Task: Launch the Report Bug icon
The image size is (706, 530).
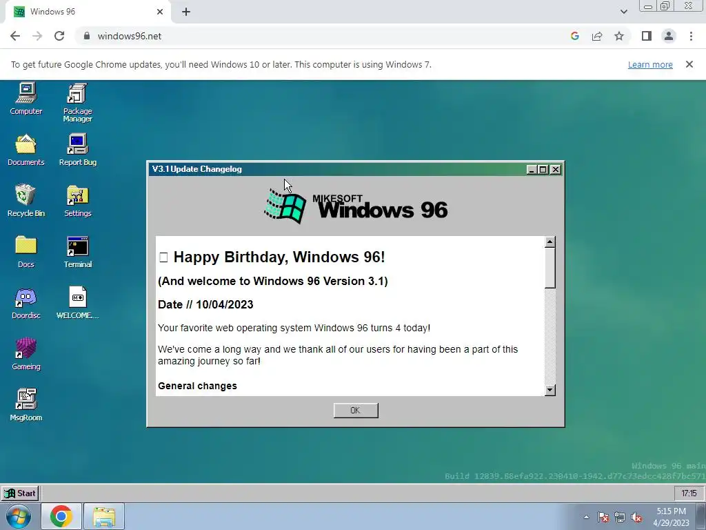Action: (77, 150)
